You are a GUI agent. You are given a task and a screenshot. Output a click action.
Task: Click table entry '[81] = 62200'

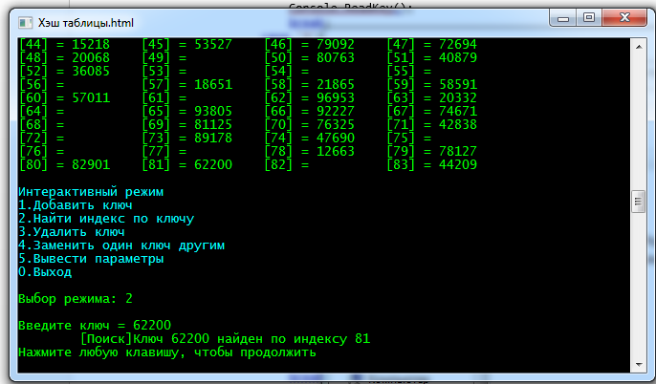[186, 164]
